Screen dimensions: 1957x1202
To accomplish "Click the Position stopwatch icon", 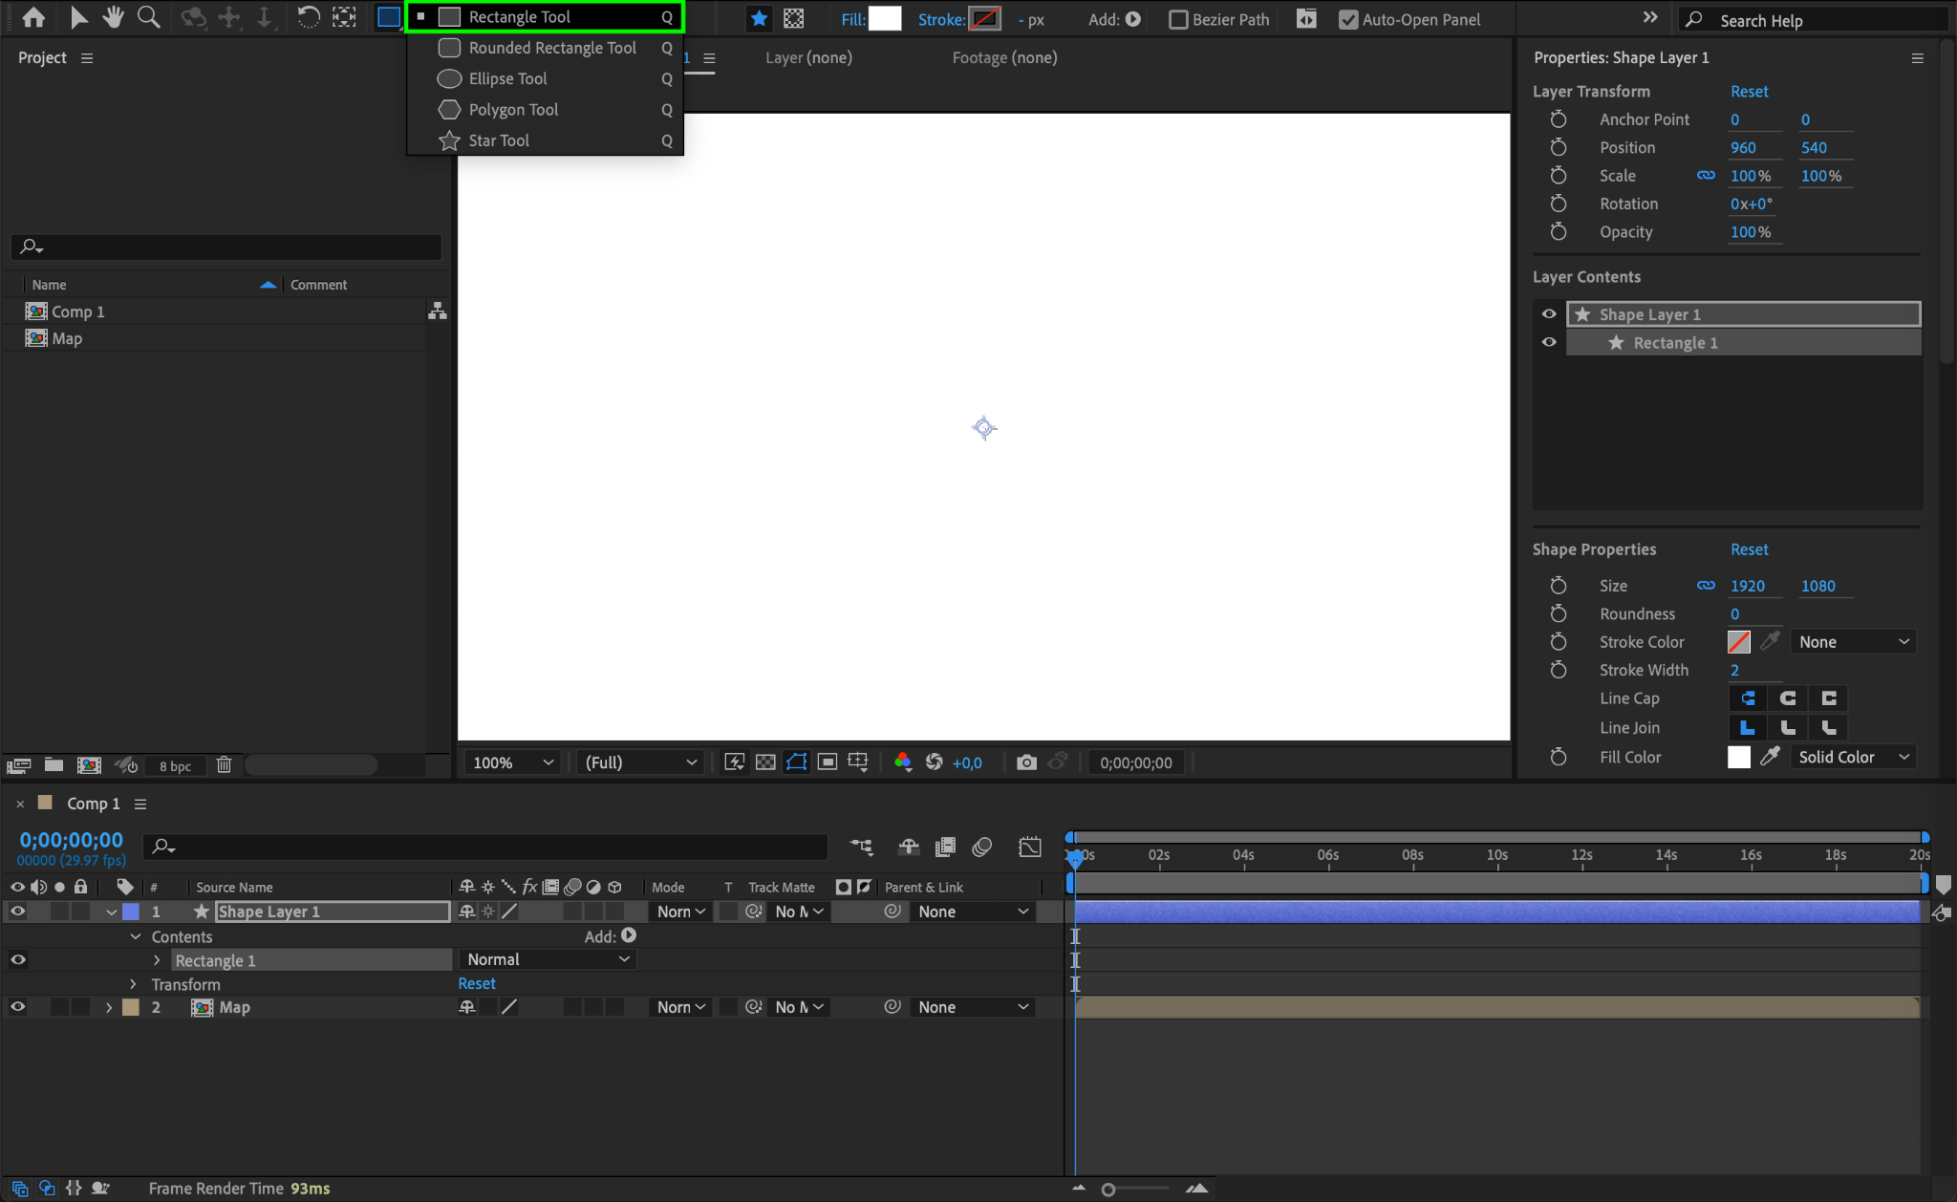I will tap(1558, 147).
